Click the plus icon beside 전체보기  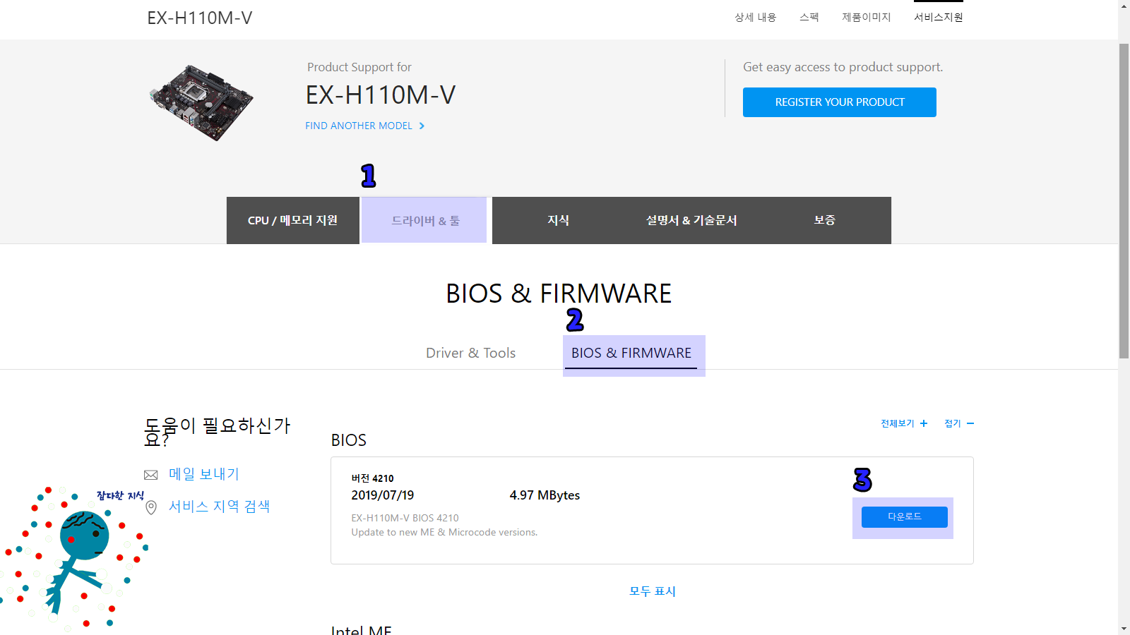pyautogui.click(x=924, y=423)
